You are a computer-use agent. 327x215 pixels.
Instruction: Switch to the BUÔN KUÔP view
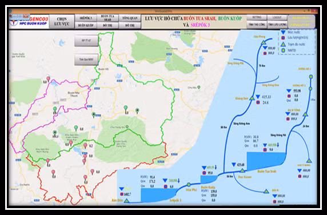pyautogui.click(x=86, y=25)
